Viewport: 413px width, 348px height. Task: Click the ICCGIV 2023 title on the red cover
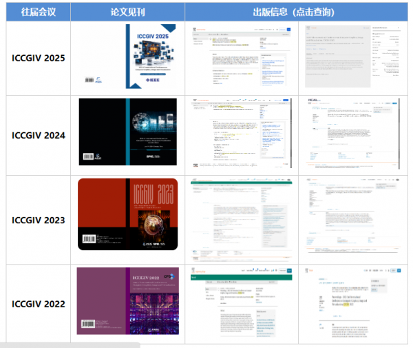153,194
